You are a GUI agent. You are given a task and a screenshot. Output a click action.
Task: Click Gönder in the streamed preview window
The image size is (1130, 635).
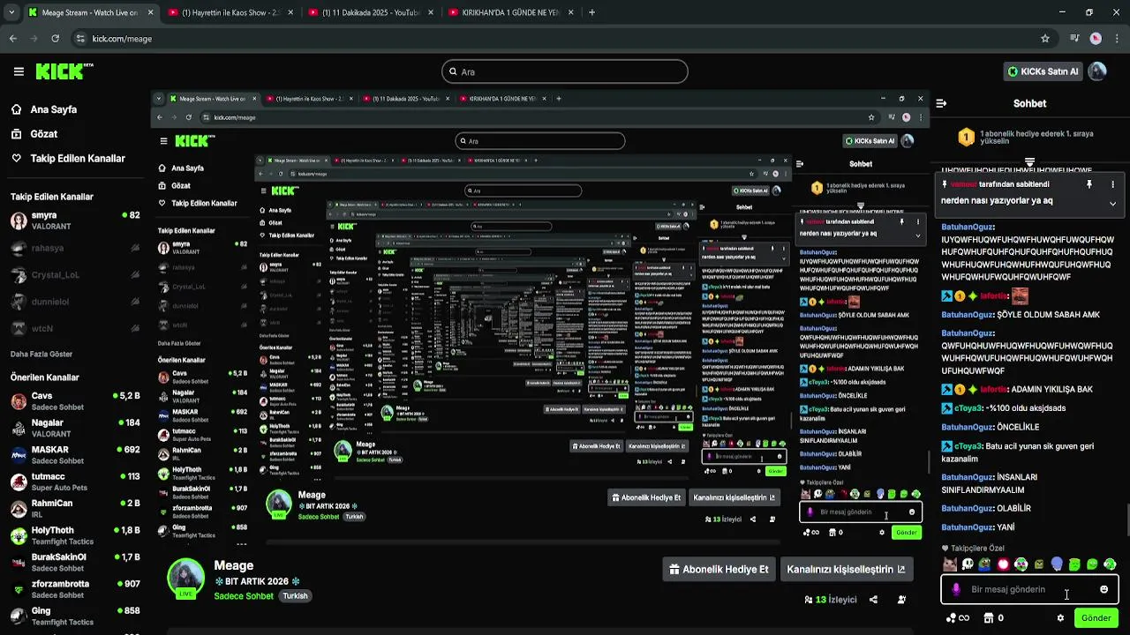coord(906,533)
